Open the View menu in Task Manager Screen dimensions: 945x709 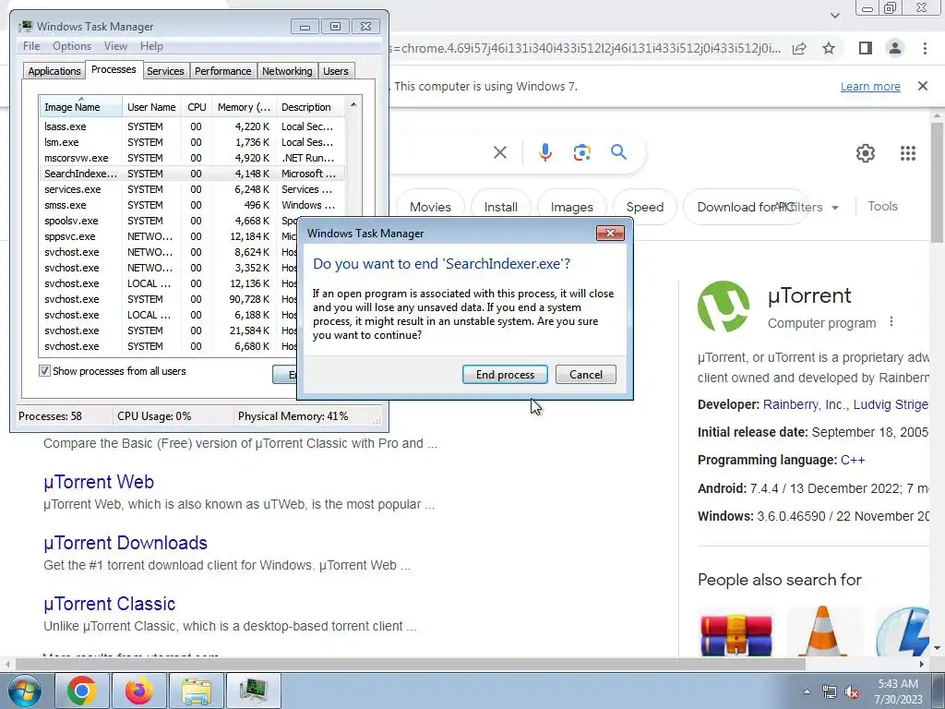(x=115, y=46)
